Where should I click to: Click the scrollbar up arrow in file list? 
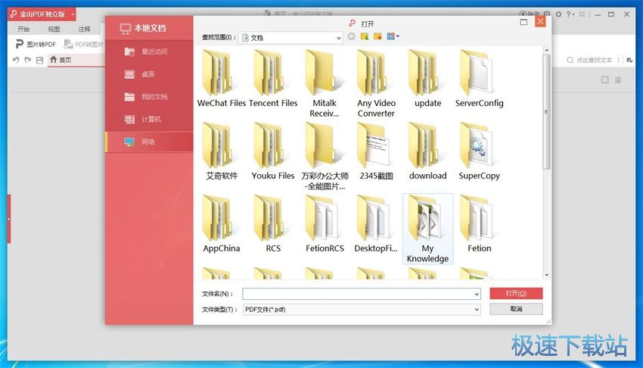pos(546,50)
